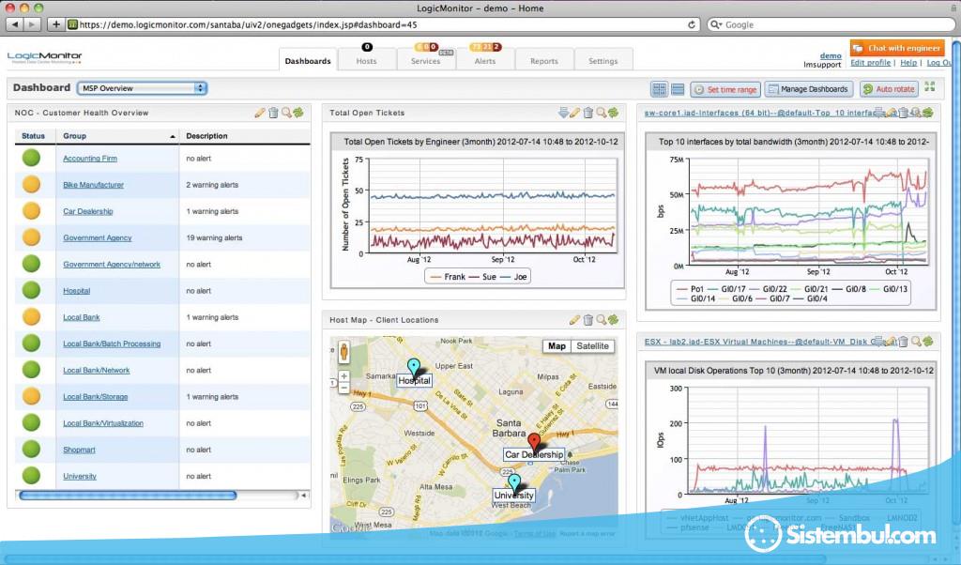Delete the Host Map Client Locations widget
The width and height of the screenshot is (961, 565).
[588, 320]
